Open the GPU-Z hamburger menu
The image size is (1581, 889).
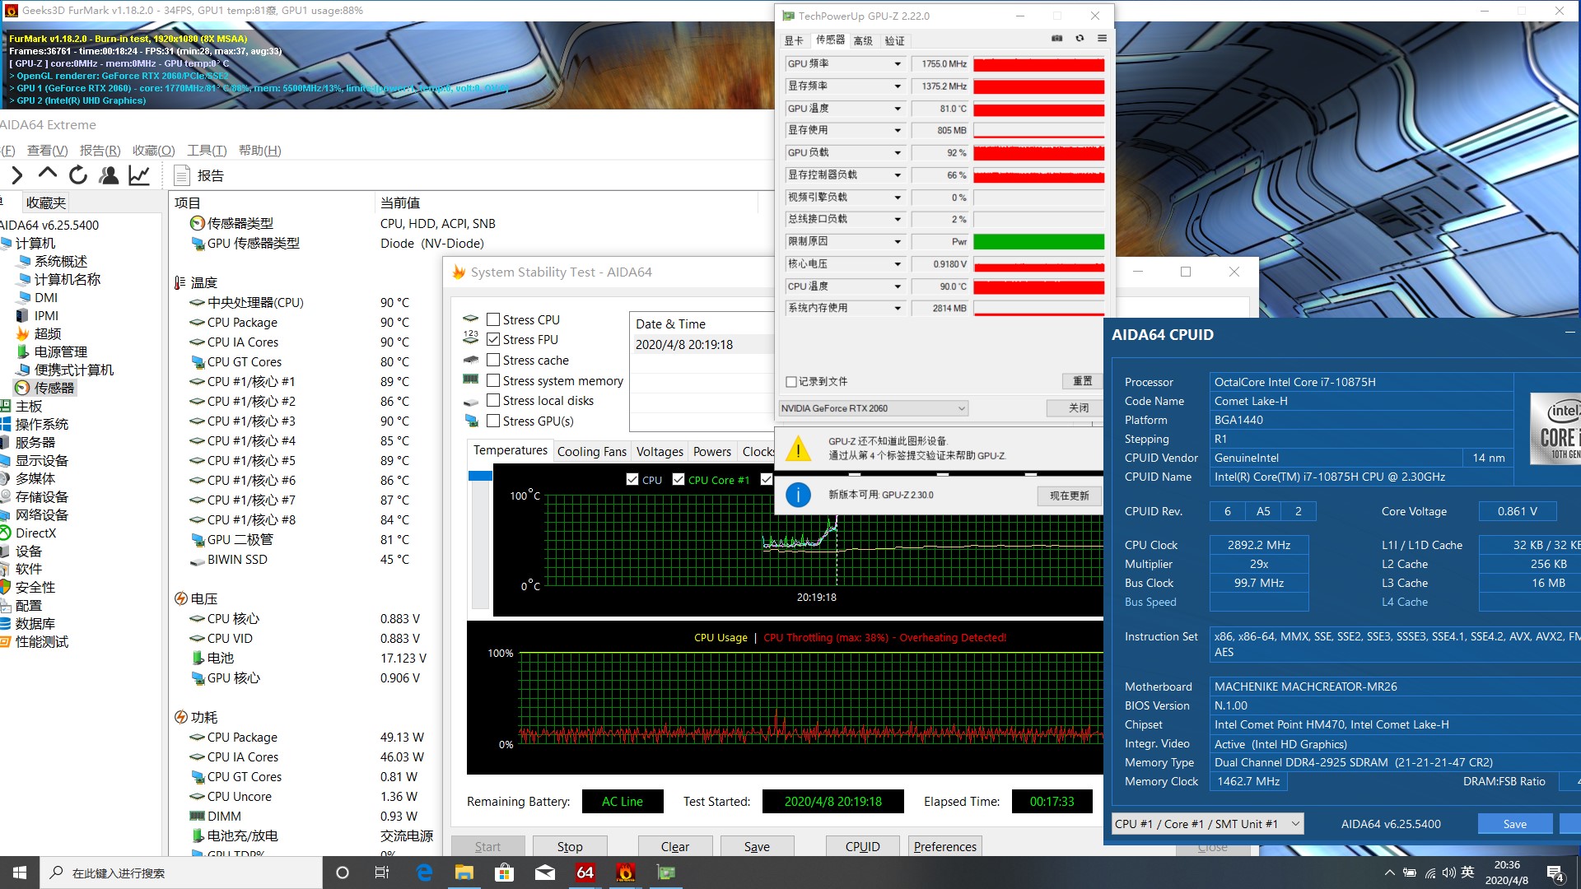click(x=1102, y=39)
